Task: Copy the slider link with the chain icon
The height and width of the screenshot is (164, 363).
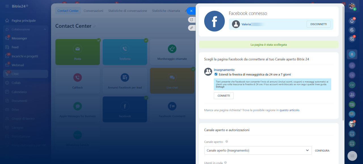Action: 192,28
